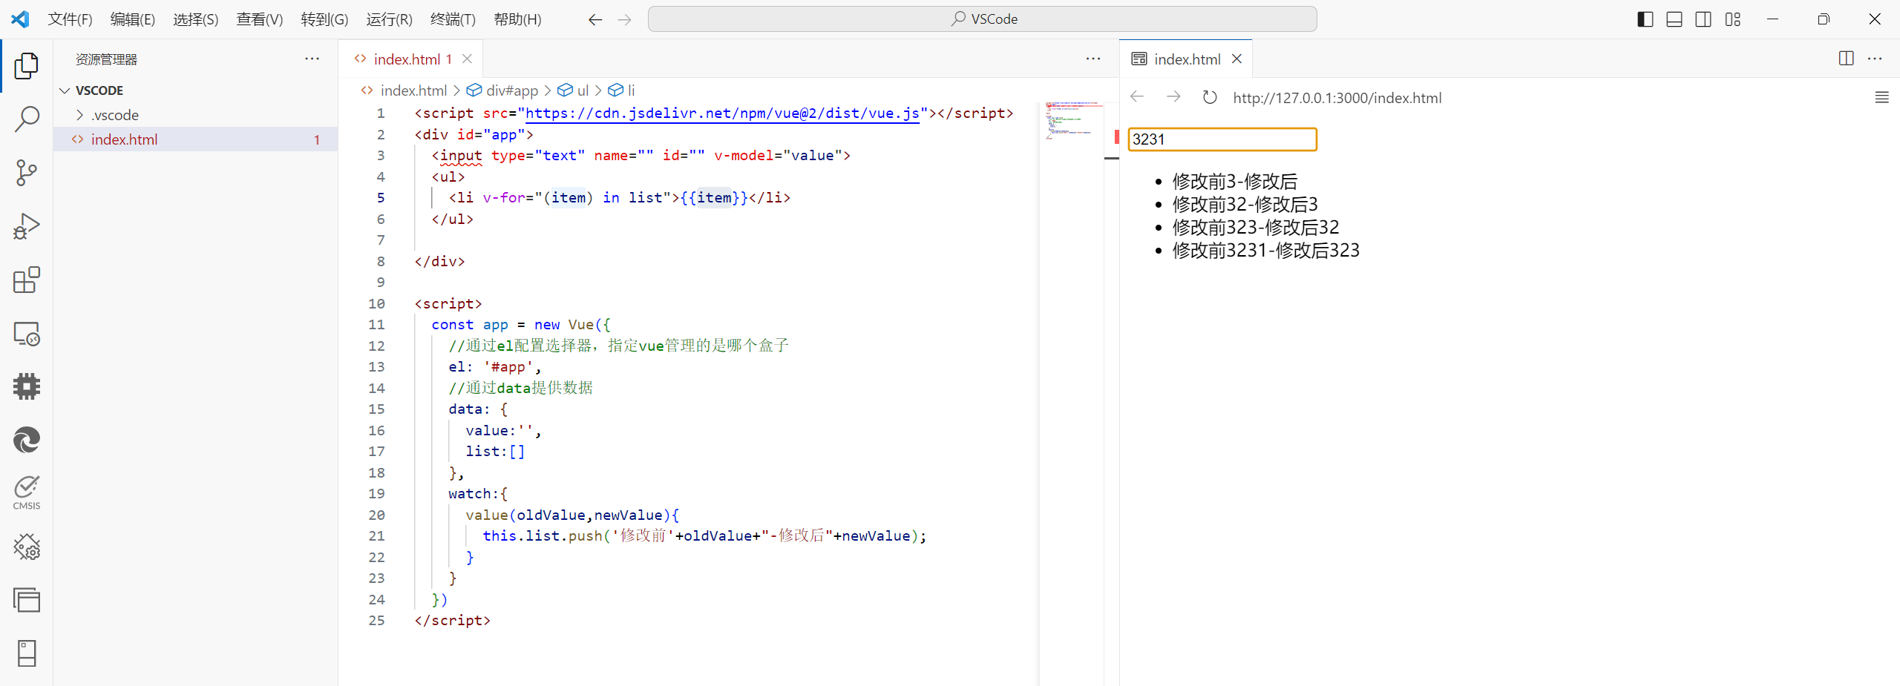Open the stacked windows icon in activity bar
This screenshot has height=686, width=1900.
tap(27, 600)
